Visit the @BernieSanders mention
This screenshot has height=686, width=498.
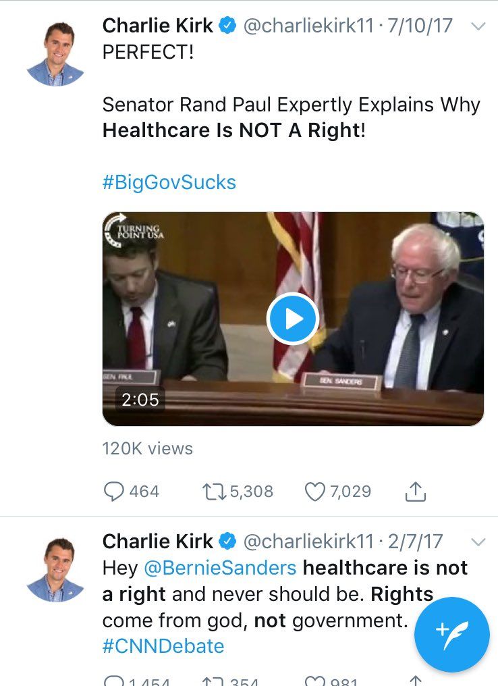220,568
